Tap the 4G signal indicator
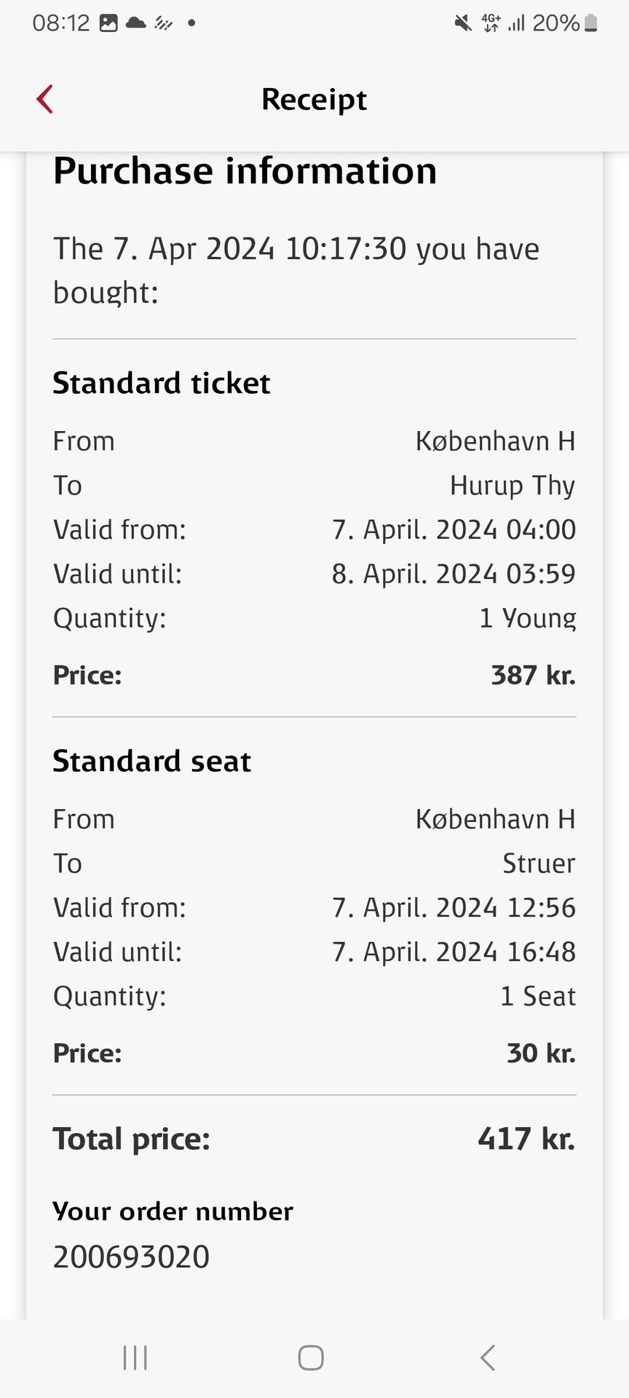 coord(491,23)
